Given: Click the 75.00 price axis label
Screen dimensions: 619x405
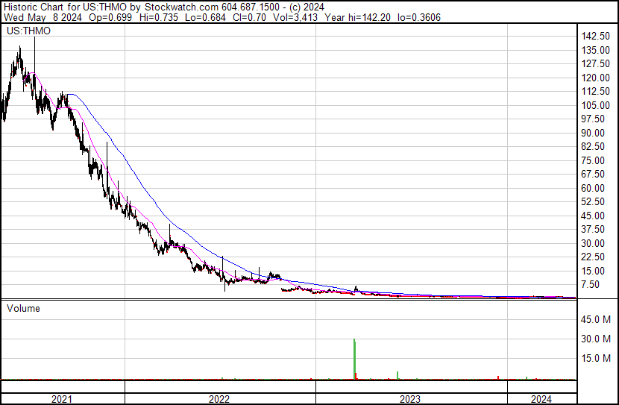Looking at the screenshot, I should pos(594,160).
